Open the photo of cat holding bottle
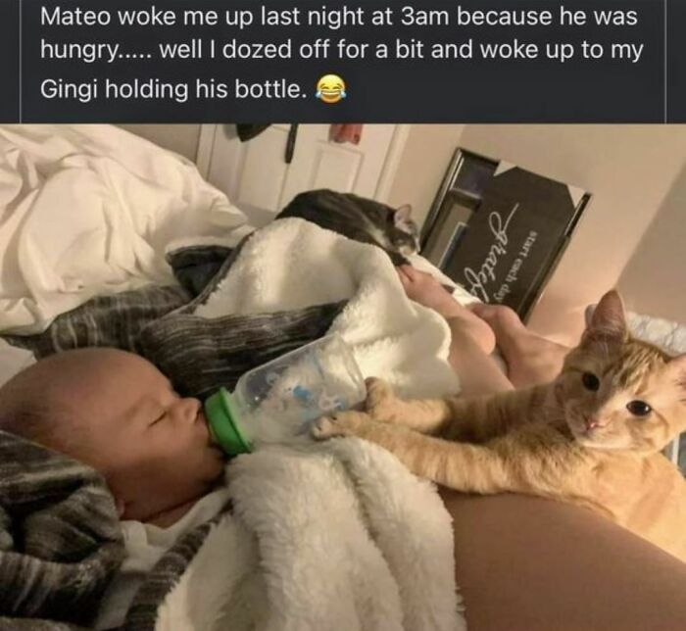686x631 pixels. (x=343, y=377)
